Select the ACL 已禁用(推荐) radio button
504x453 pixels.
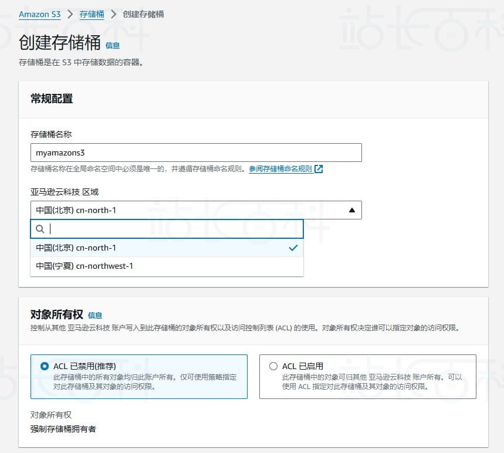coord(45,366)
